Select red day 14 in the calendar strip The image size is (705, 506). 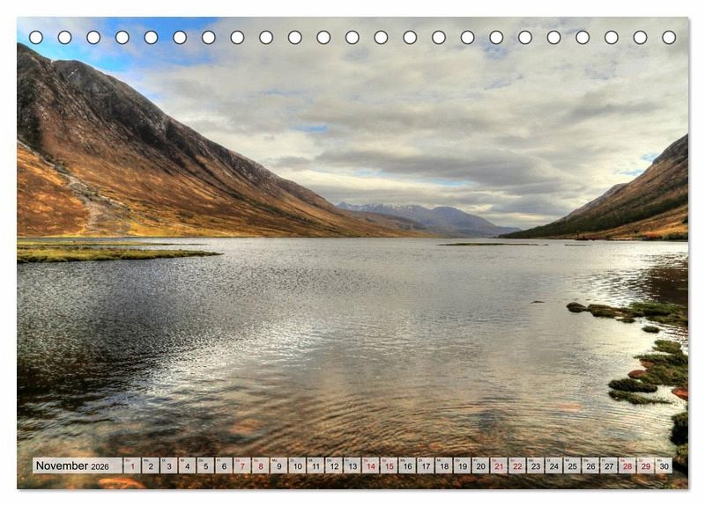pyautogui.click(x=371, y=466)
